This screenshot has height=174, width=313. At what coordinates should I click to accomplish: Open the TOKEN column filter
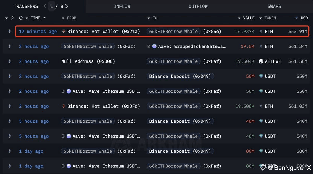pos(261,18)
